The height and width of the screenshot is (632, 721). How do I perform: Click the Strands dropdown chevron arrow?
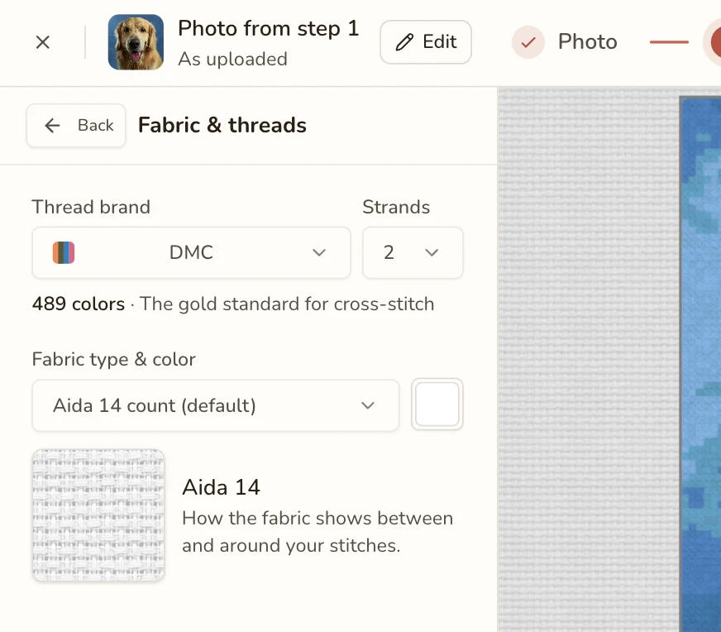tap(432, 252)
